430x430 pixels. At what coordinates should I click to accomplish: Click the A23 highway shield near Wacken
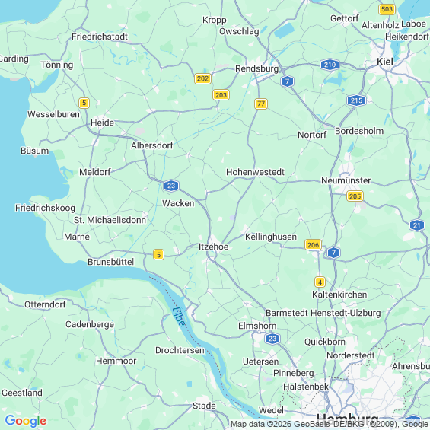point(171,186)
